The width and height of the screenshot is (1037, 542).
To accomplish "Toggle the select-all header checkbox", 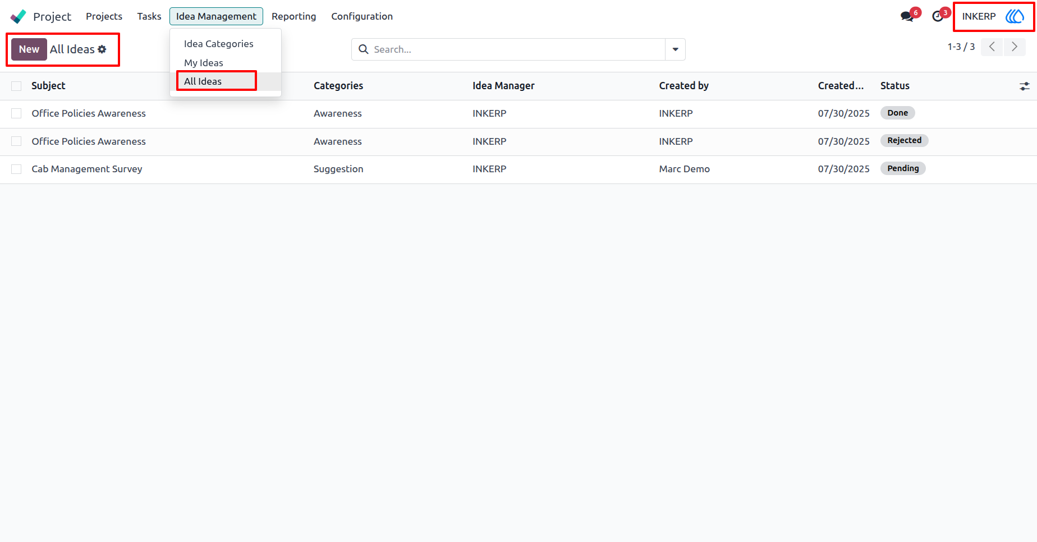I will (16, 86).
